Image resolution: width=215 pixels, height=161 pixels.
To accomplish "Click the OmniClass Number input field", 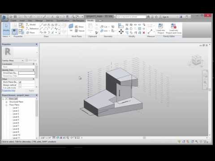I will tap(26, 73).
